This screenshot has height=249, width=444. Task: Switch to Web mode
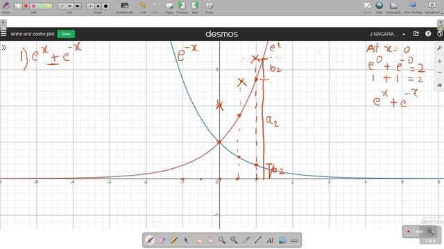coord(379,8)
